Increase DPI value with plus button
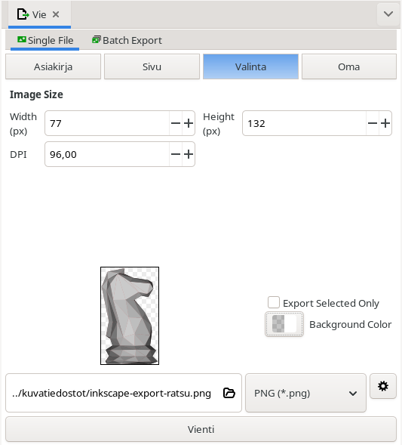The width and height of the screenshot is (402, 445). point(189,154)
